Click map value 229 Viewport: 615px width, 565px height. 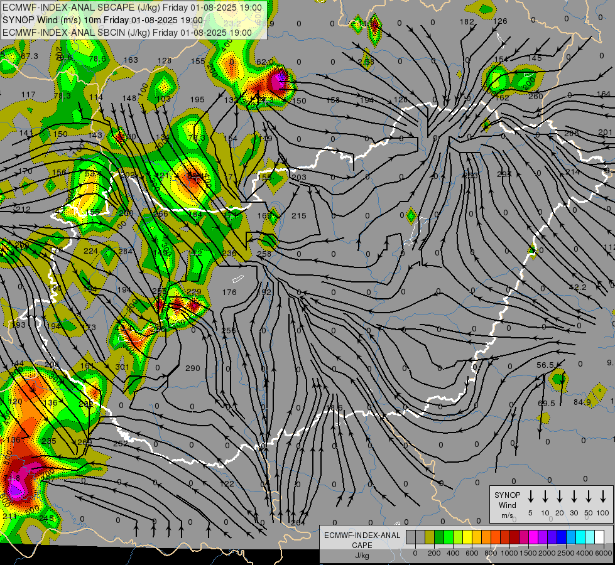point(194,291)
